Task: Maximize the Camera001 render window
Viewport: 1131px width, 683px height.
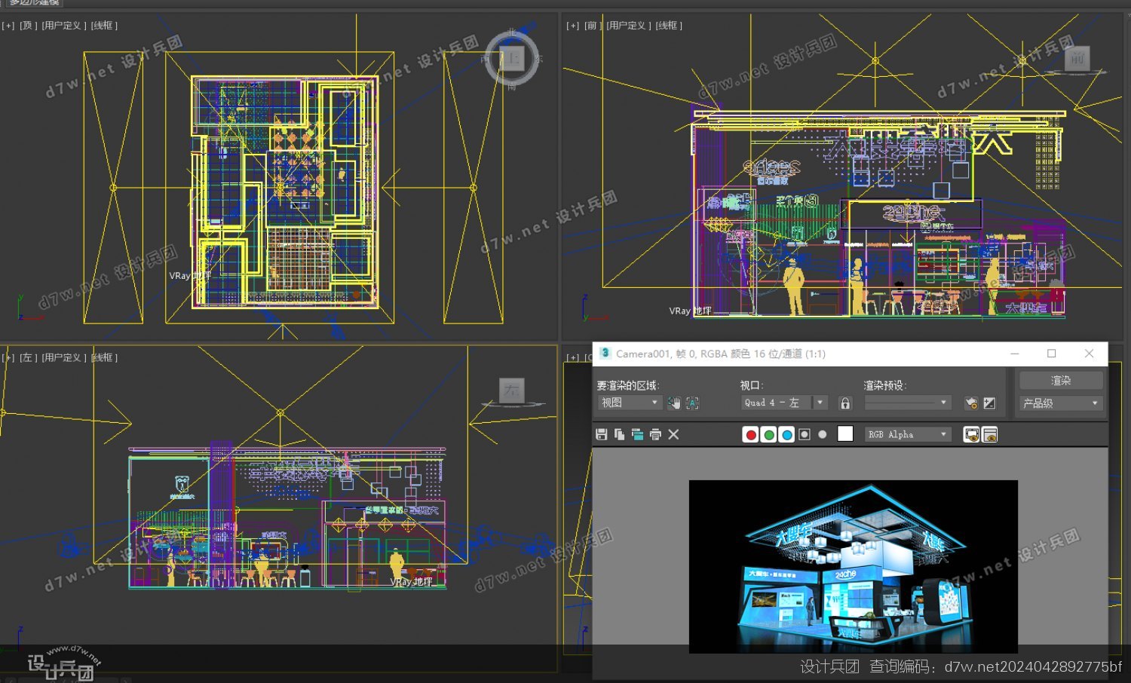Action: pos(1052,354)
